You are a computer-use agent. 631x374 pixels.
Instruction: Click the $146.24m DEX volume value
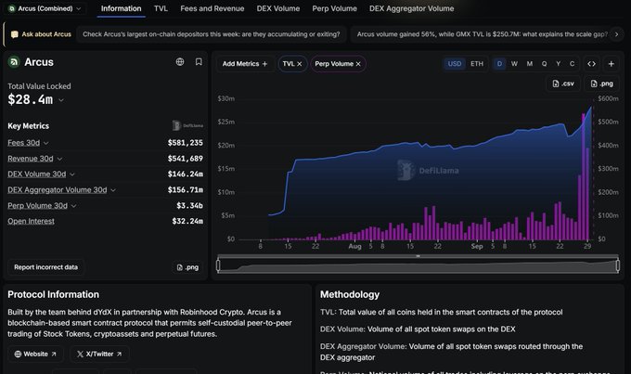click(185, 174)
